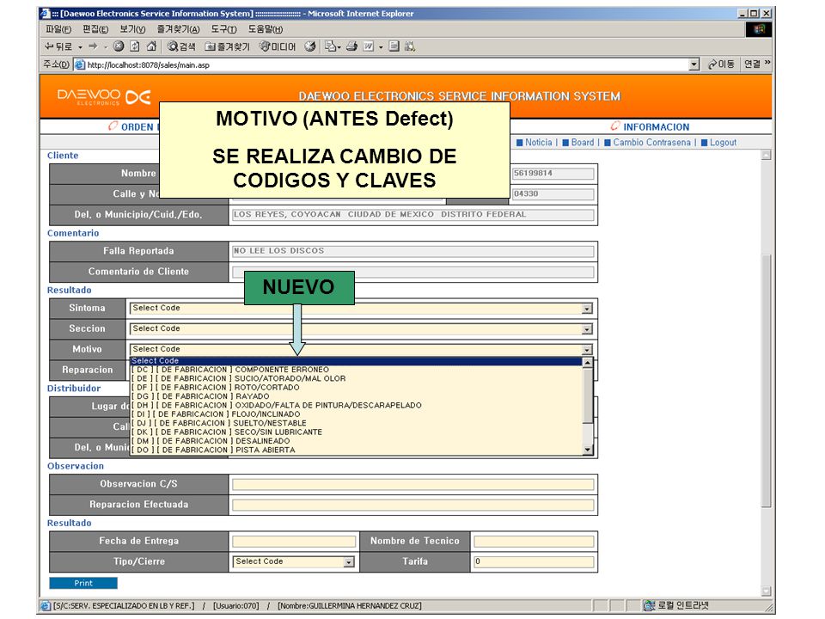Print the page with the printer icon
The image size is (825, 619).
352,46
